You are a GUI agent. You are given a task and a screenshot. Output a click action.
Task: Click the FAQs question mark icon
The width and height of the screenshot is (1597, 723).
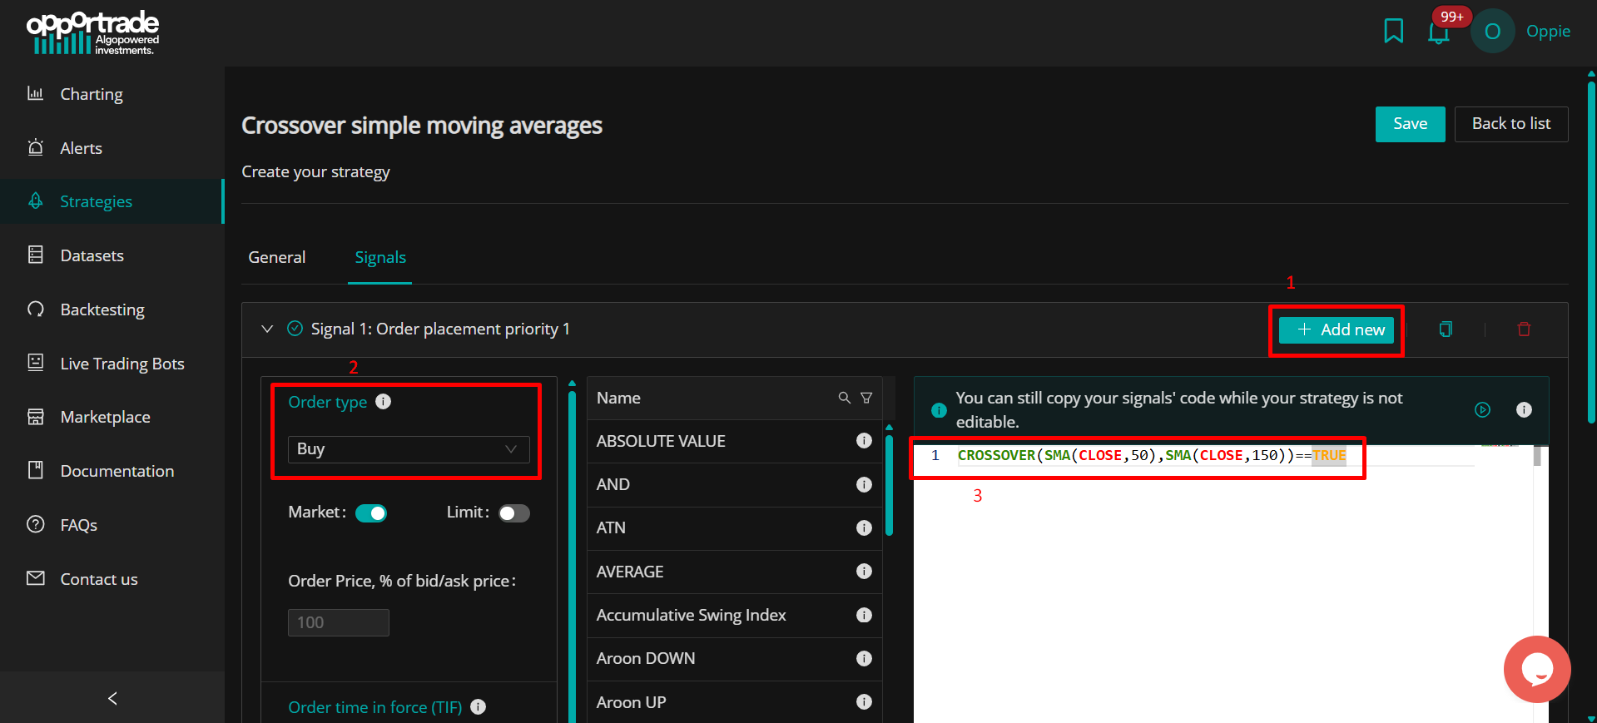click(36, 524)
